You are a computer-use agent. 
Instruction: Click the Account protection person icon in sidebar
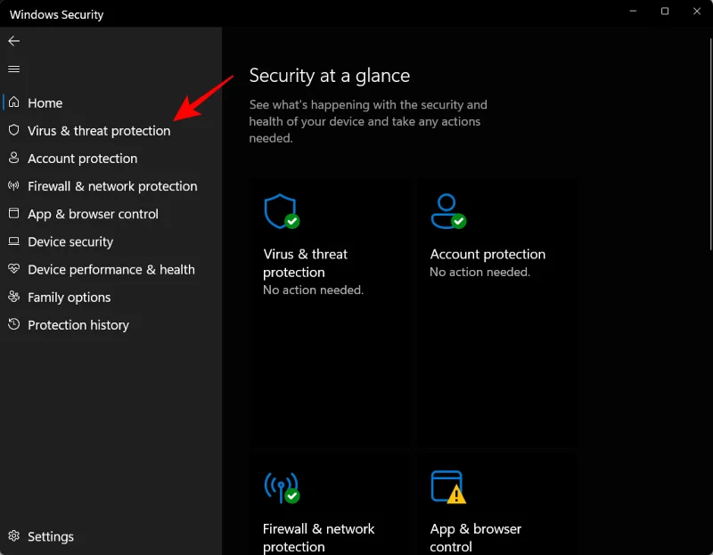pyautogui.click(x=14, y=158)
